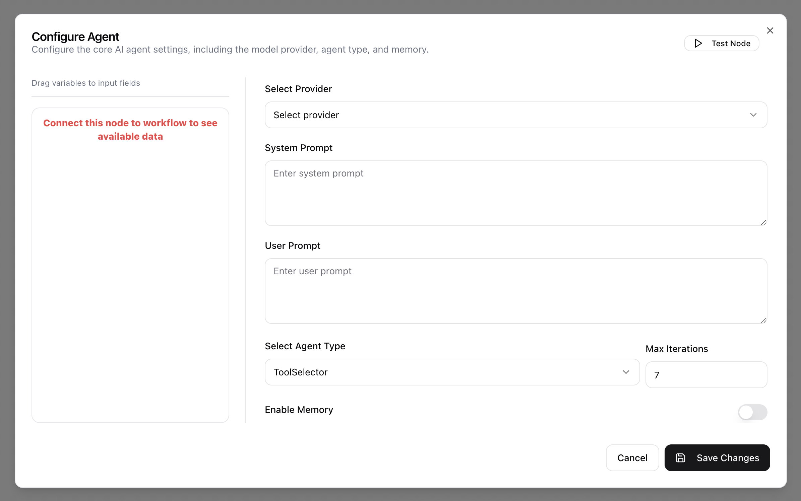
Task: Click the Max Iterations number field
Action: pos(706,375)
